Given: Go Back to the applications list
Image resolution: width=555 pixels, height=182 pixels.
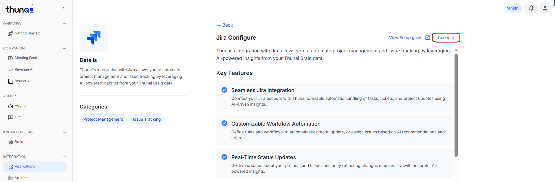Looking at the screenshot, I should click(225, 25).
